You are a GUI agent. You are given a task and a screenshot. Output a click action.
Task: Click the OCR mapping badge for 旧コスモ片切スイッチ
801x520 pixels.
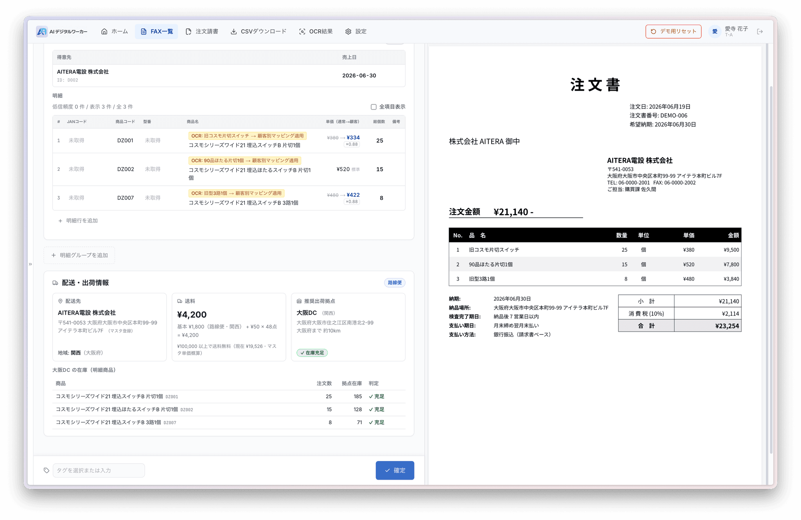(247, 136)
